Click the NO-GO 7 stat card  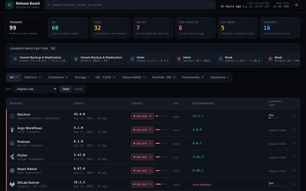[x=153, y=28]
